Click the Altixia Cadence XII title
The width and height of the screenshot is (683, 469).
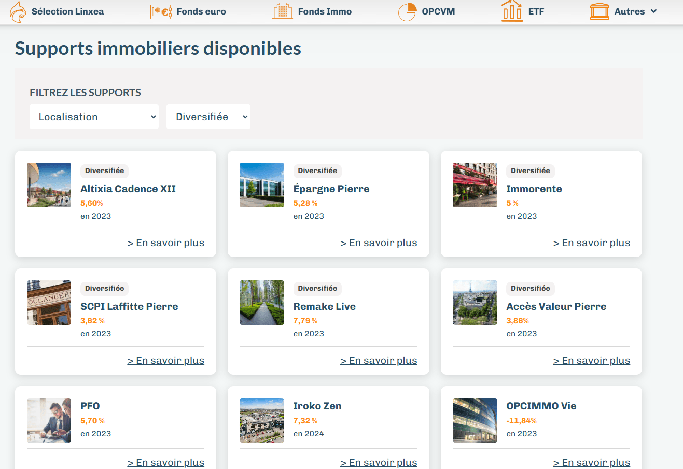coord(128,189)
